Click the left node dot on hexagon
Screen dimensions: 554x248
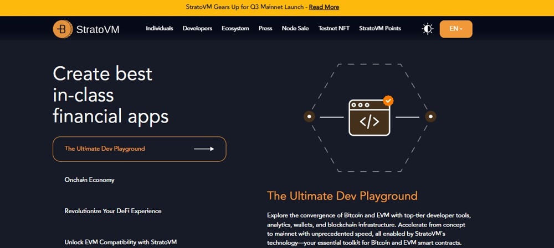point(309,117)
